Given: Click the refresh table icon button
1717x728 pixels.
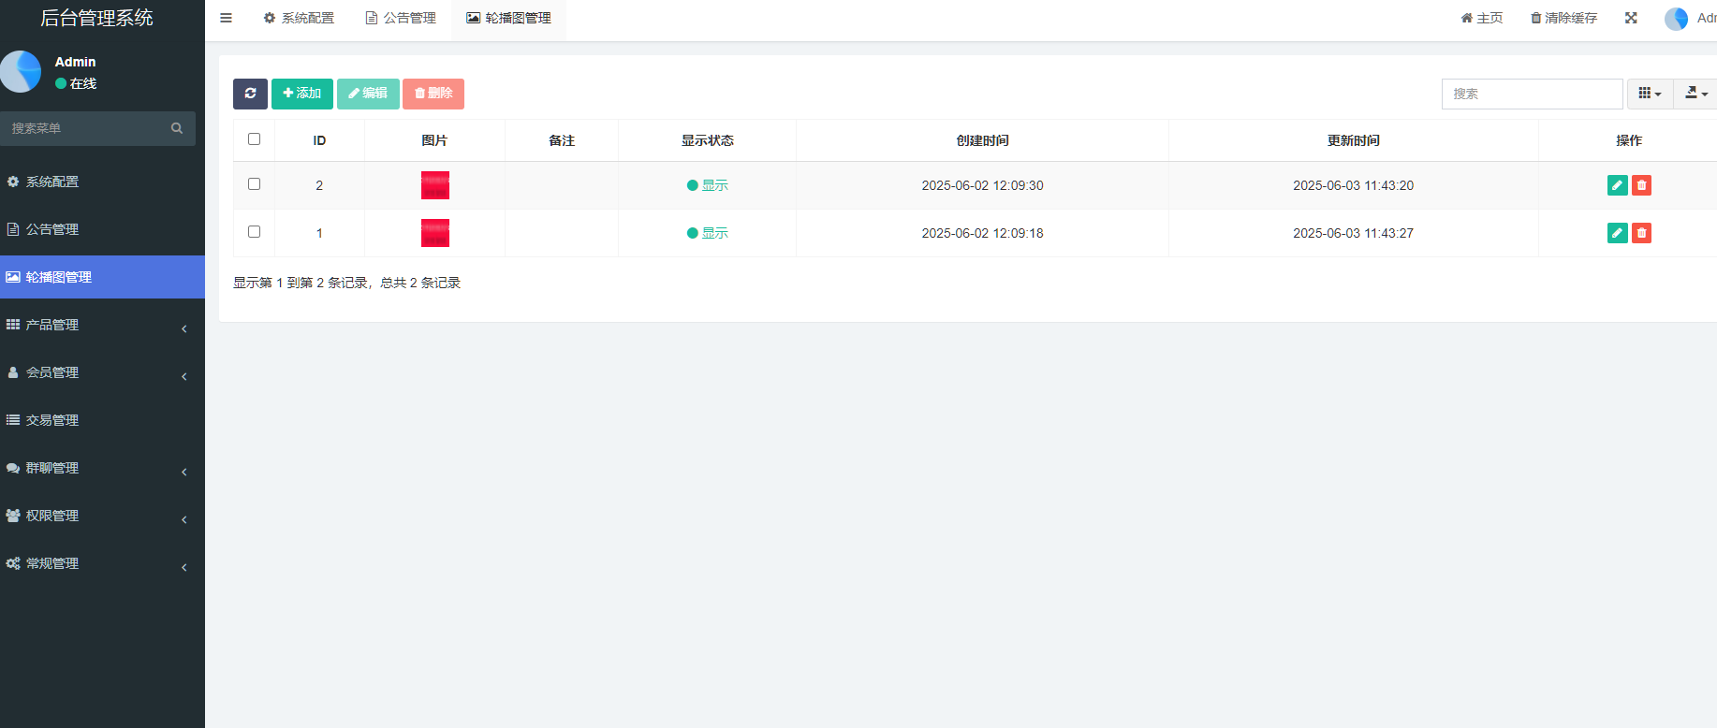Looking at the screenshot, I should pos(250,94).
